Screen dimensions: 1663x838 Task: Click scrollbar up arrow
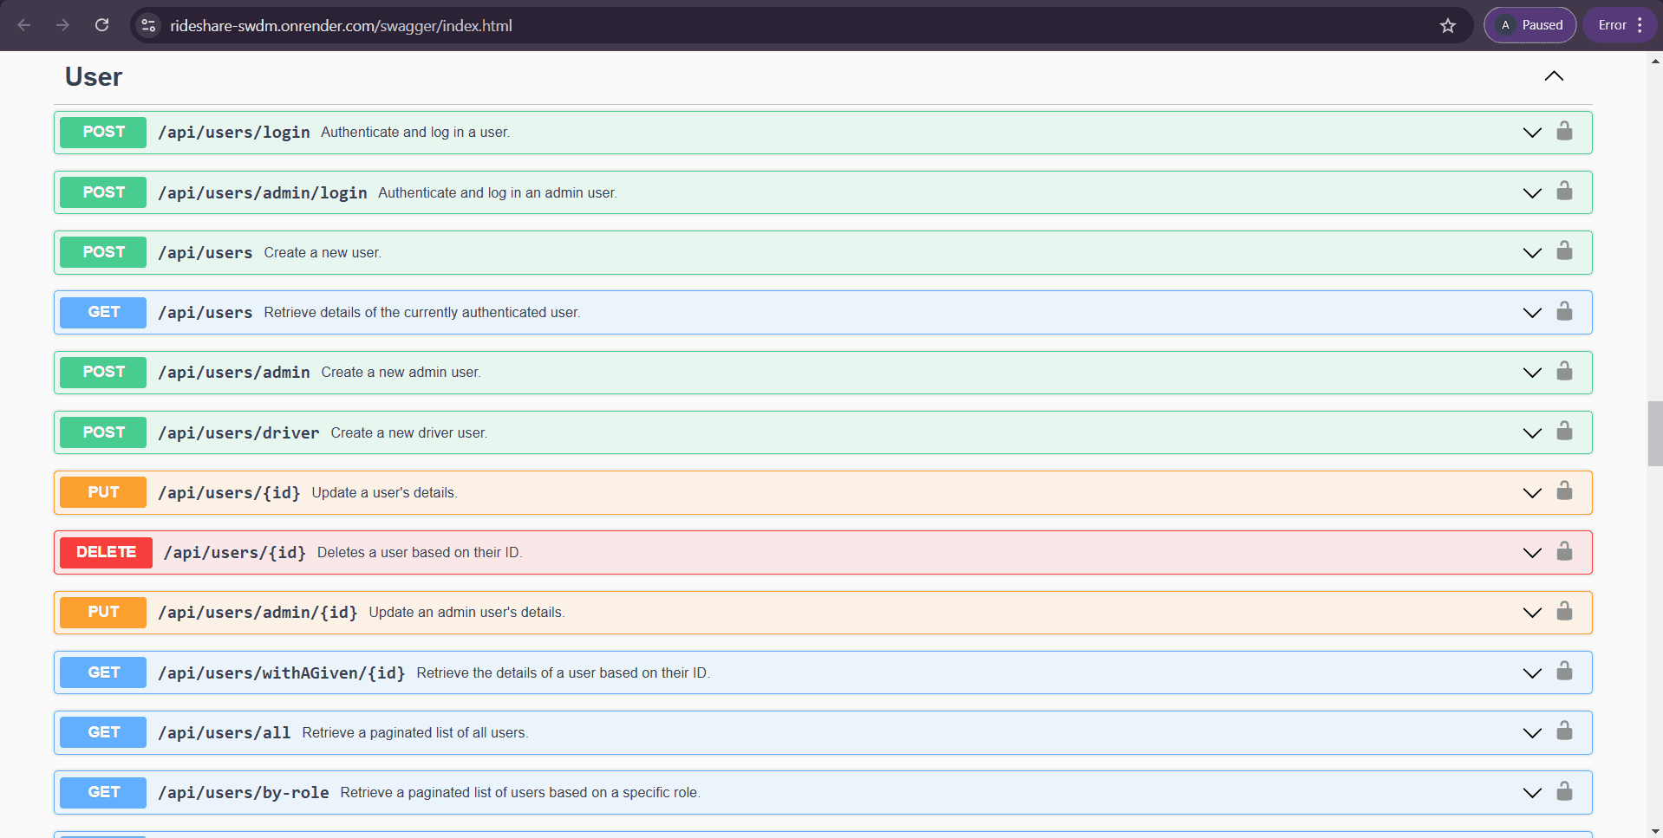1655,61
